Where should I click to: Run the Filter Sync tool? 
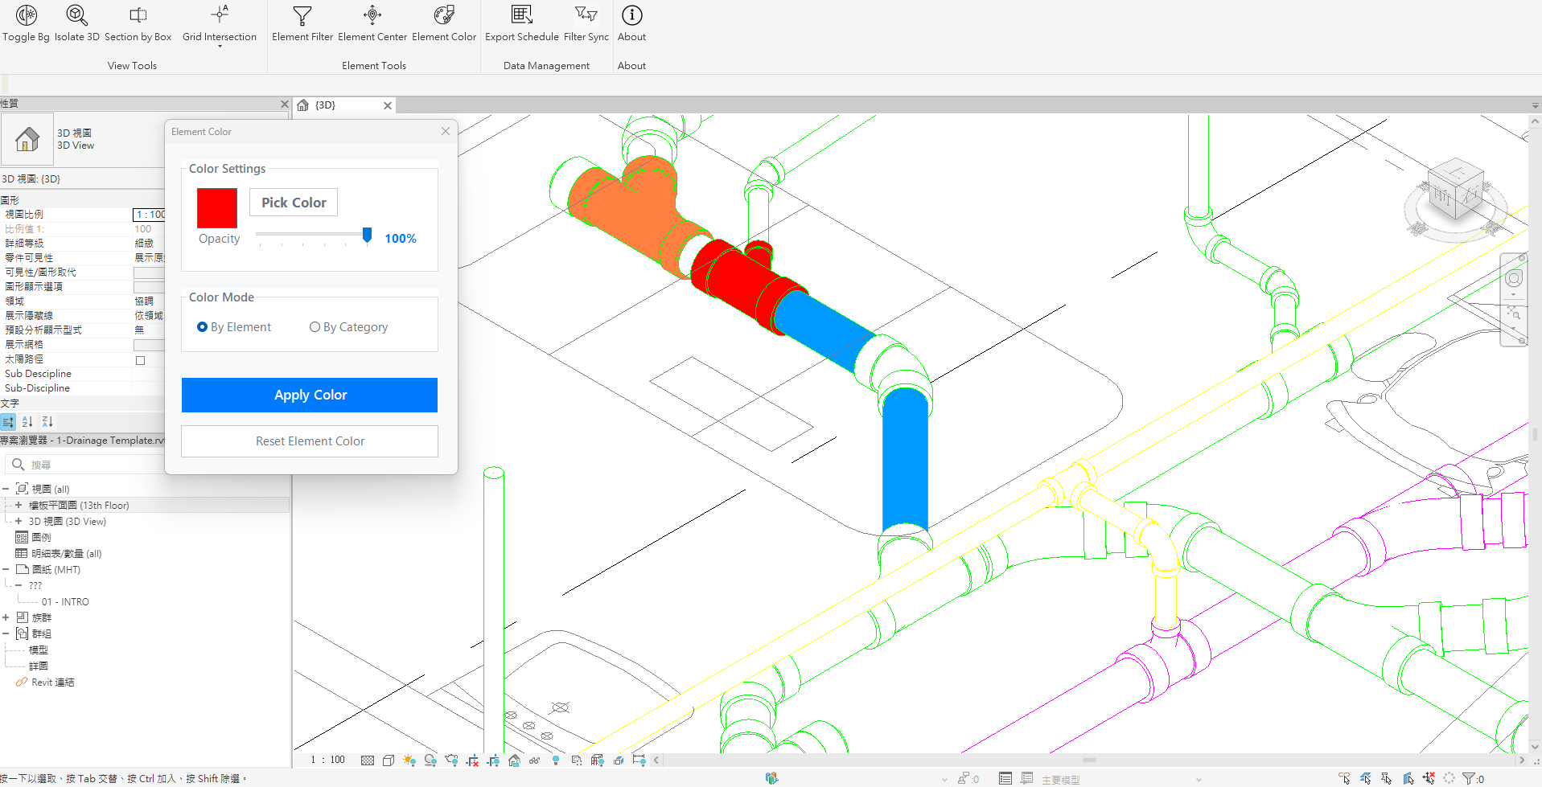(586, 15)
